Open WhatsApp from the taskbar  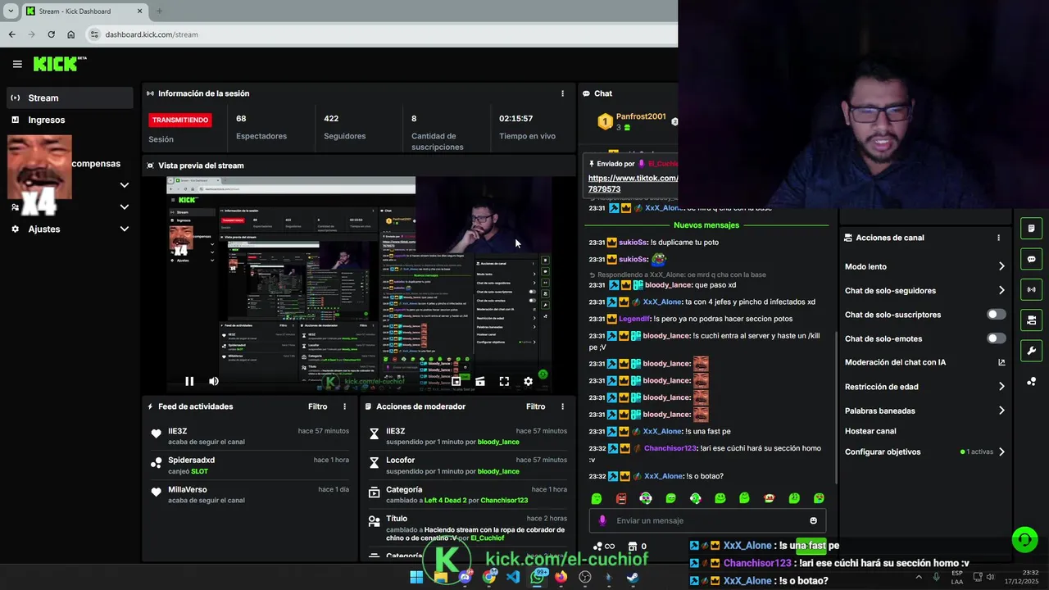(x=538, y=577)
